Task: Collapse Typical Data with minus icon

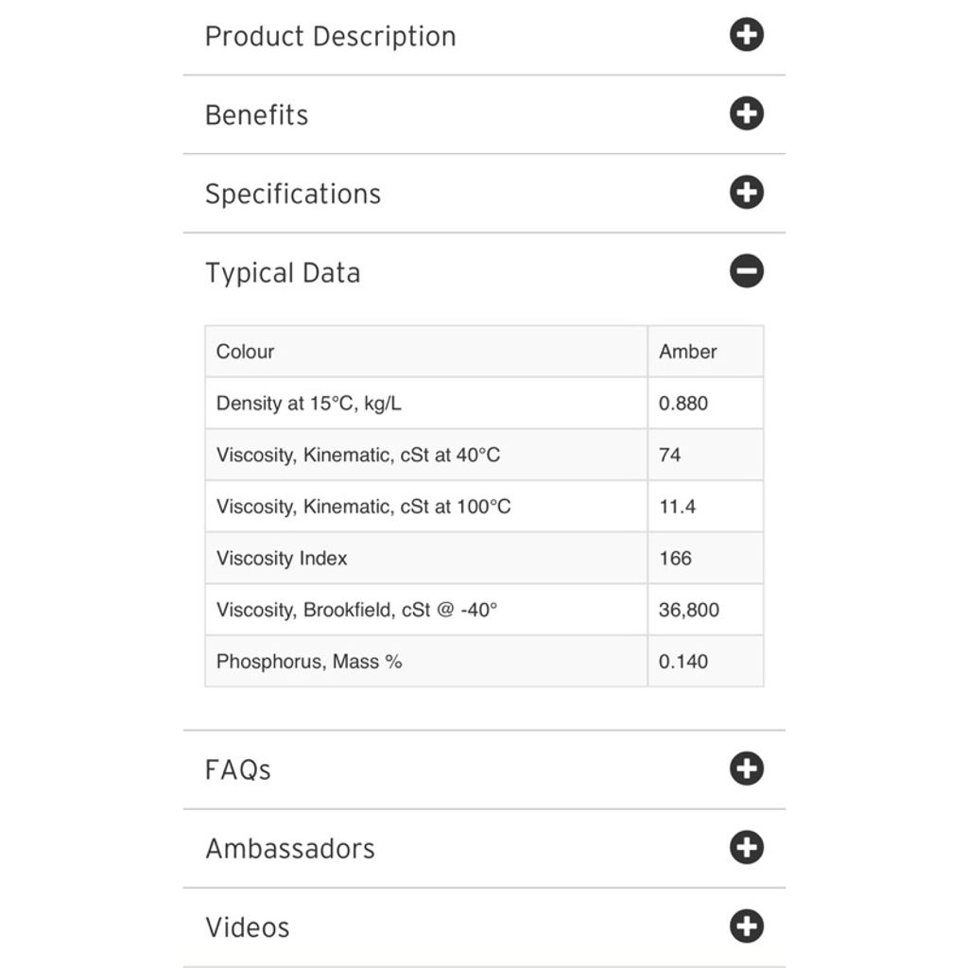Action: 747,271
